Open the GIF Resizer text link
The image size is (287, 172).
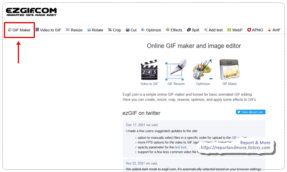tap(176, 84)
